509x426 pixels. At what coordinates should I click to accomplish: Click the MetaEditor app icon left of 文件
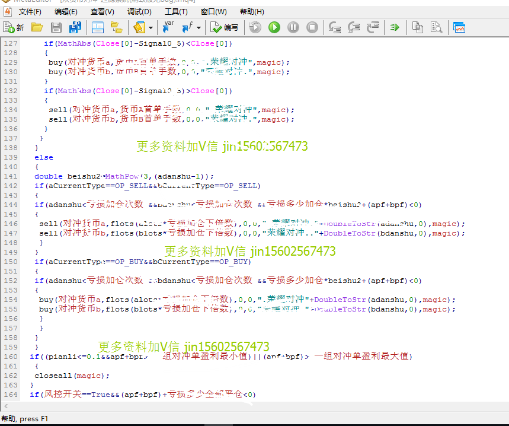point(8,12)
